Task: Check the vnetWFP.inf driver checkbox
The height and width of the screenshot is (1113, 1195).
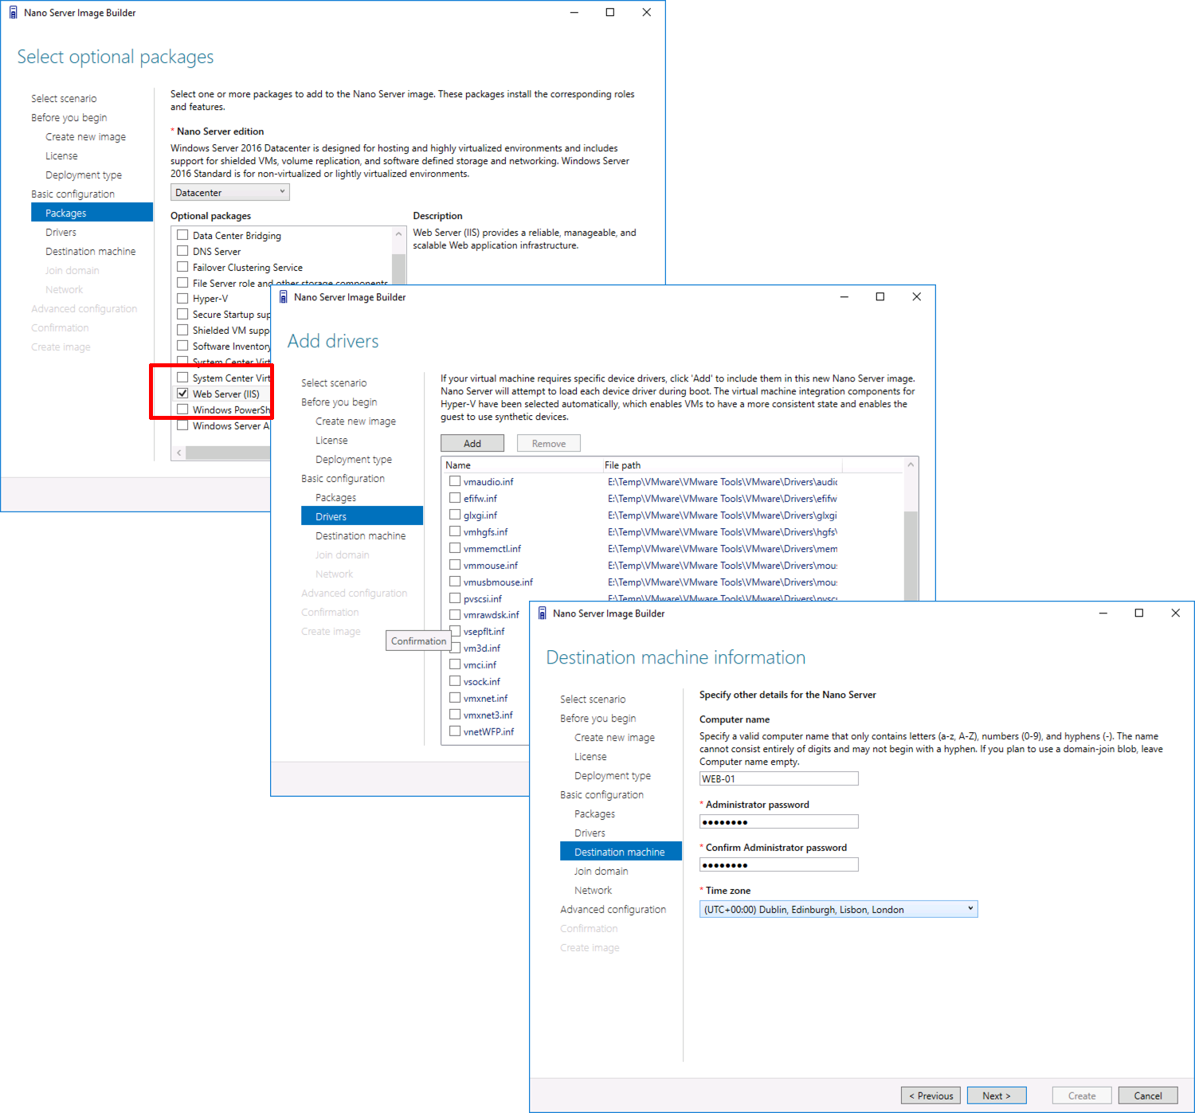Action: [x=455, y=731]
